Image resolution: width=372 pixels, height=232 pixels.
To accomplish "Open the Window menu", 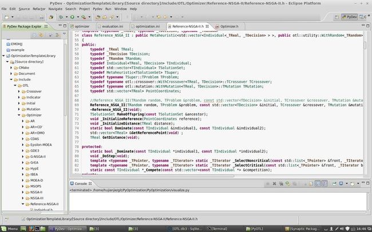I will [121, 9].
